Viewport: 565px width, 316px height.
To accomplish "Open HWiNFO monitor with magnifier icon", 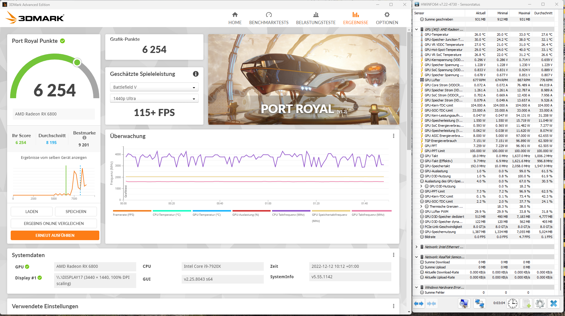I will click(x=464, y=304).
